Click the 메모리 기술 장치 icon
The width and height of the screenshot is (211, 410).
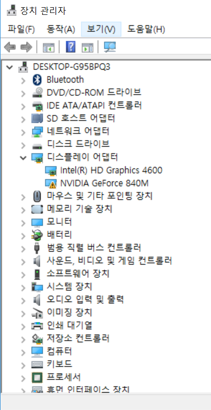37,209
